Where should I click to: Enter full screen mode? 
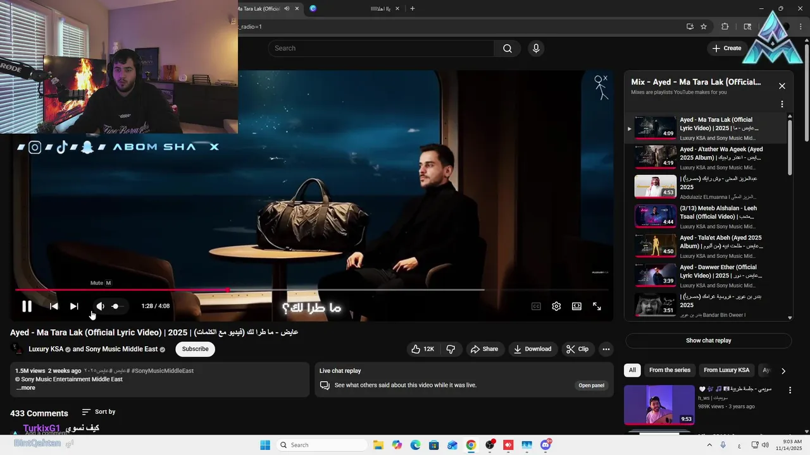coord(597,306)
